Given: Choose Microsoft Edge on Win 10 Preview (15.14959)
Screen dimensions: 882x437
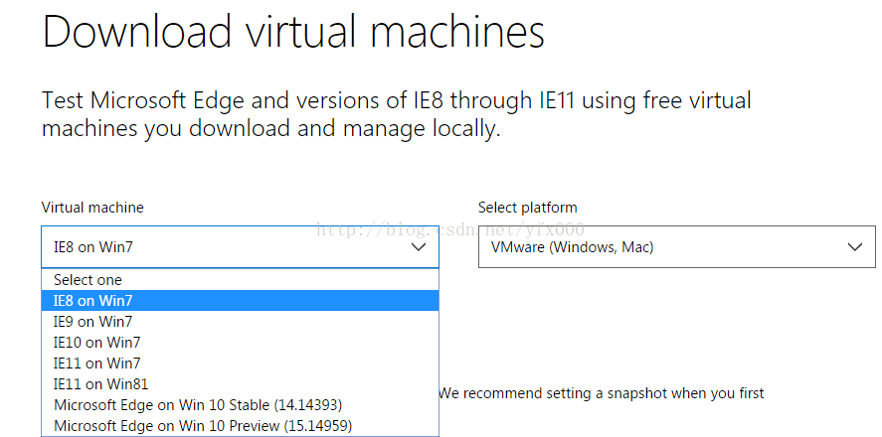Looking at the screenshot, I should tap(240, 425).
